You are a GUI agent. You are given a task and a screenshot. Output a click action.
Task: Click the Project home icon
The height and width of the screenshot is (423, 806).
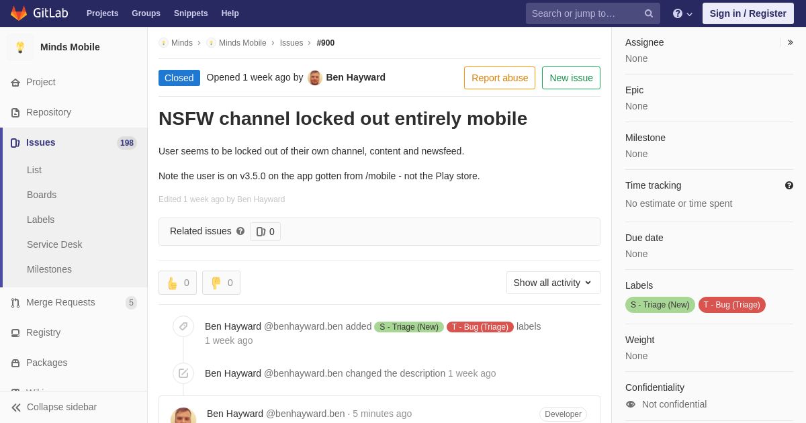[15, 83]
